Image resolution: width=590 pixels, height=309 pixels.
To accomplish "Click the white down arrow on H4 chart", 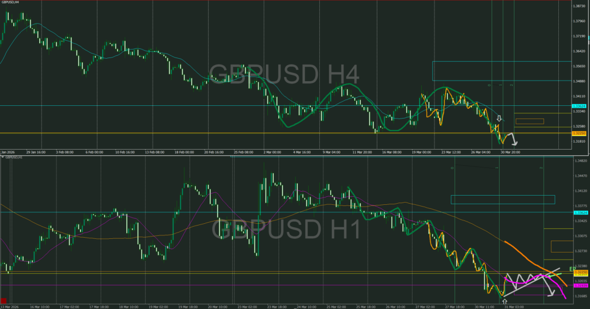I will point(499,119).
